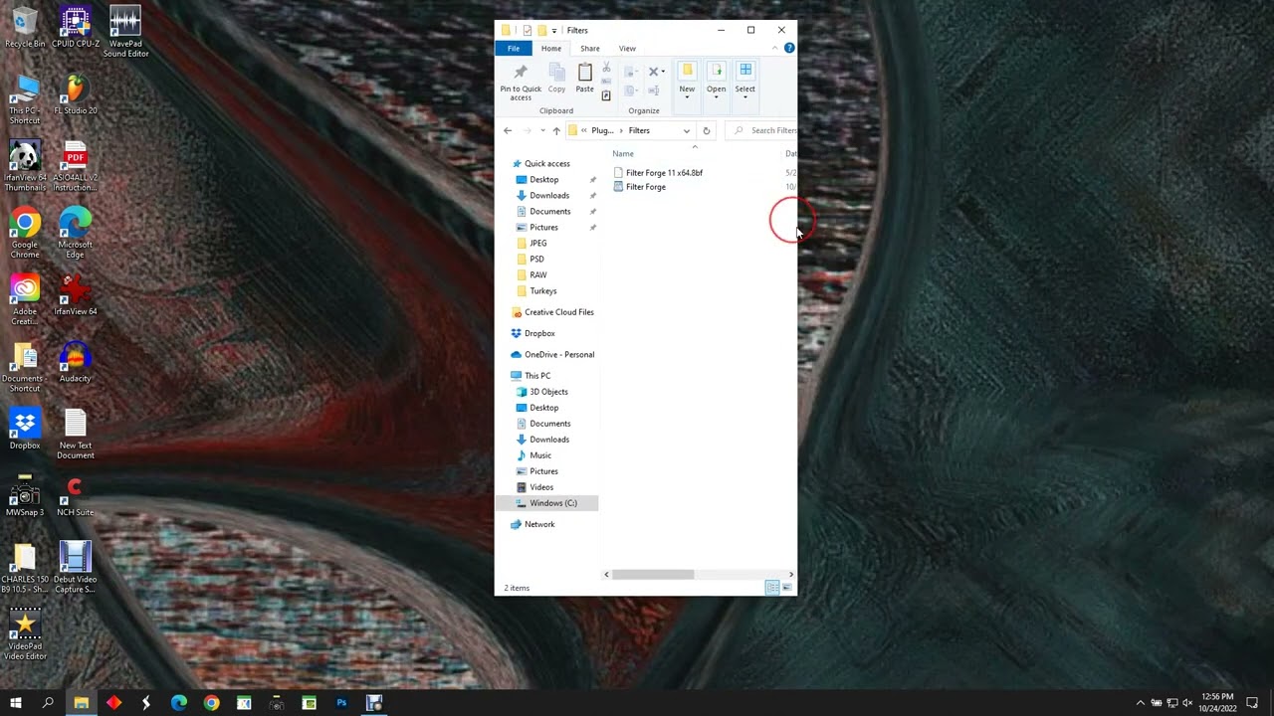The height and width of the screenshot is (716, 1274).
Task: Open the Dropbox desktop icon
Action: click(x=25, y=429)
